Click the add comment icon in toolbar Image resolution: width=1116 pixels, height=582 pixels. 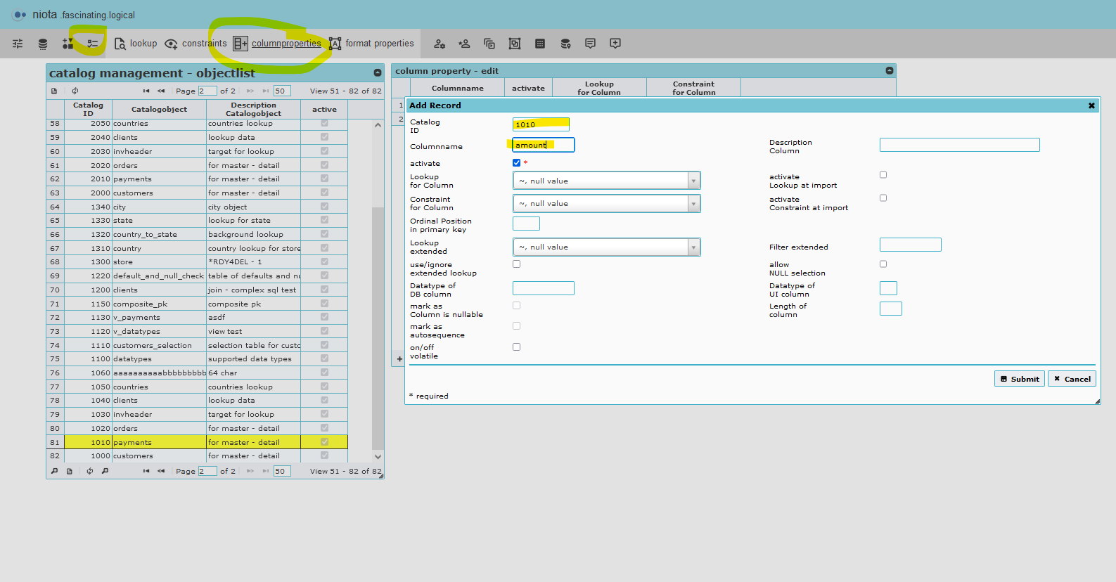pyautogui.click(x=615, y=44)
